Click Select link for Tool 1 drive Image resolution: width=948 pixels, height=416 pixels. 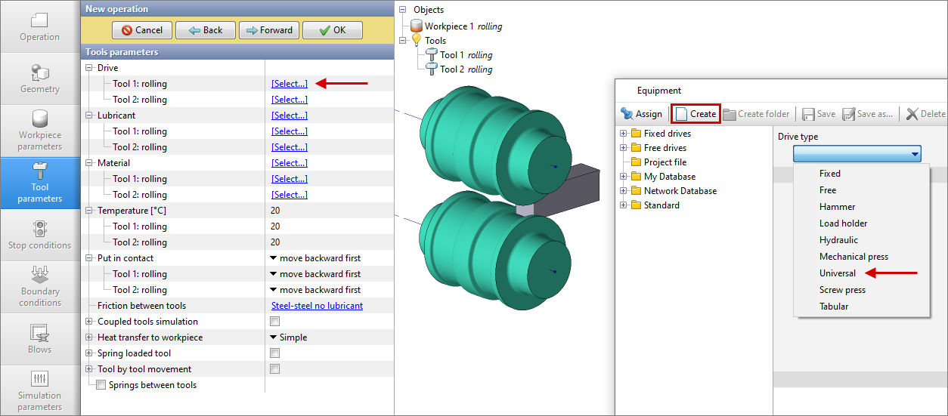pos(290,84)
